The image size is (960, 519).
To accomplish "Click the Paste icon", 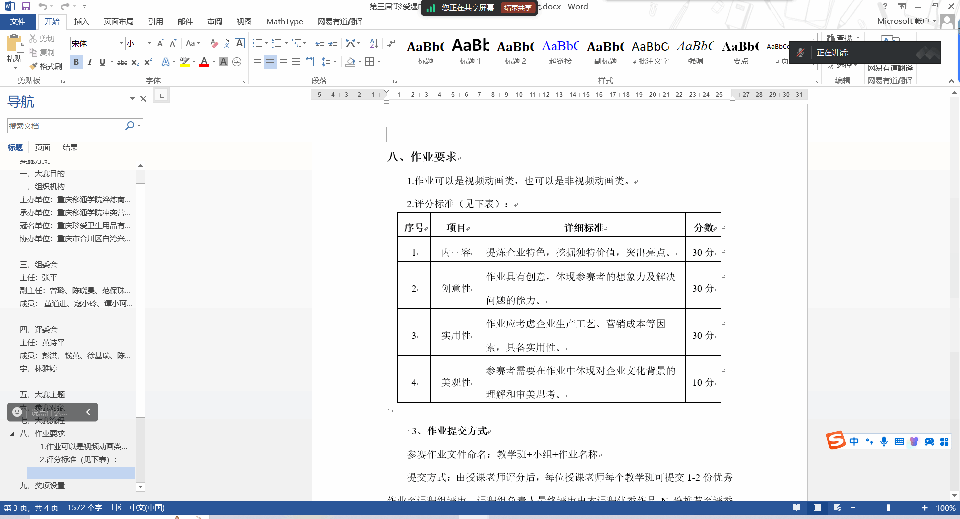I will click(14, 44).
